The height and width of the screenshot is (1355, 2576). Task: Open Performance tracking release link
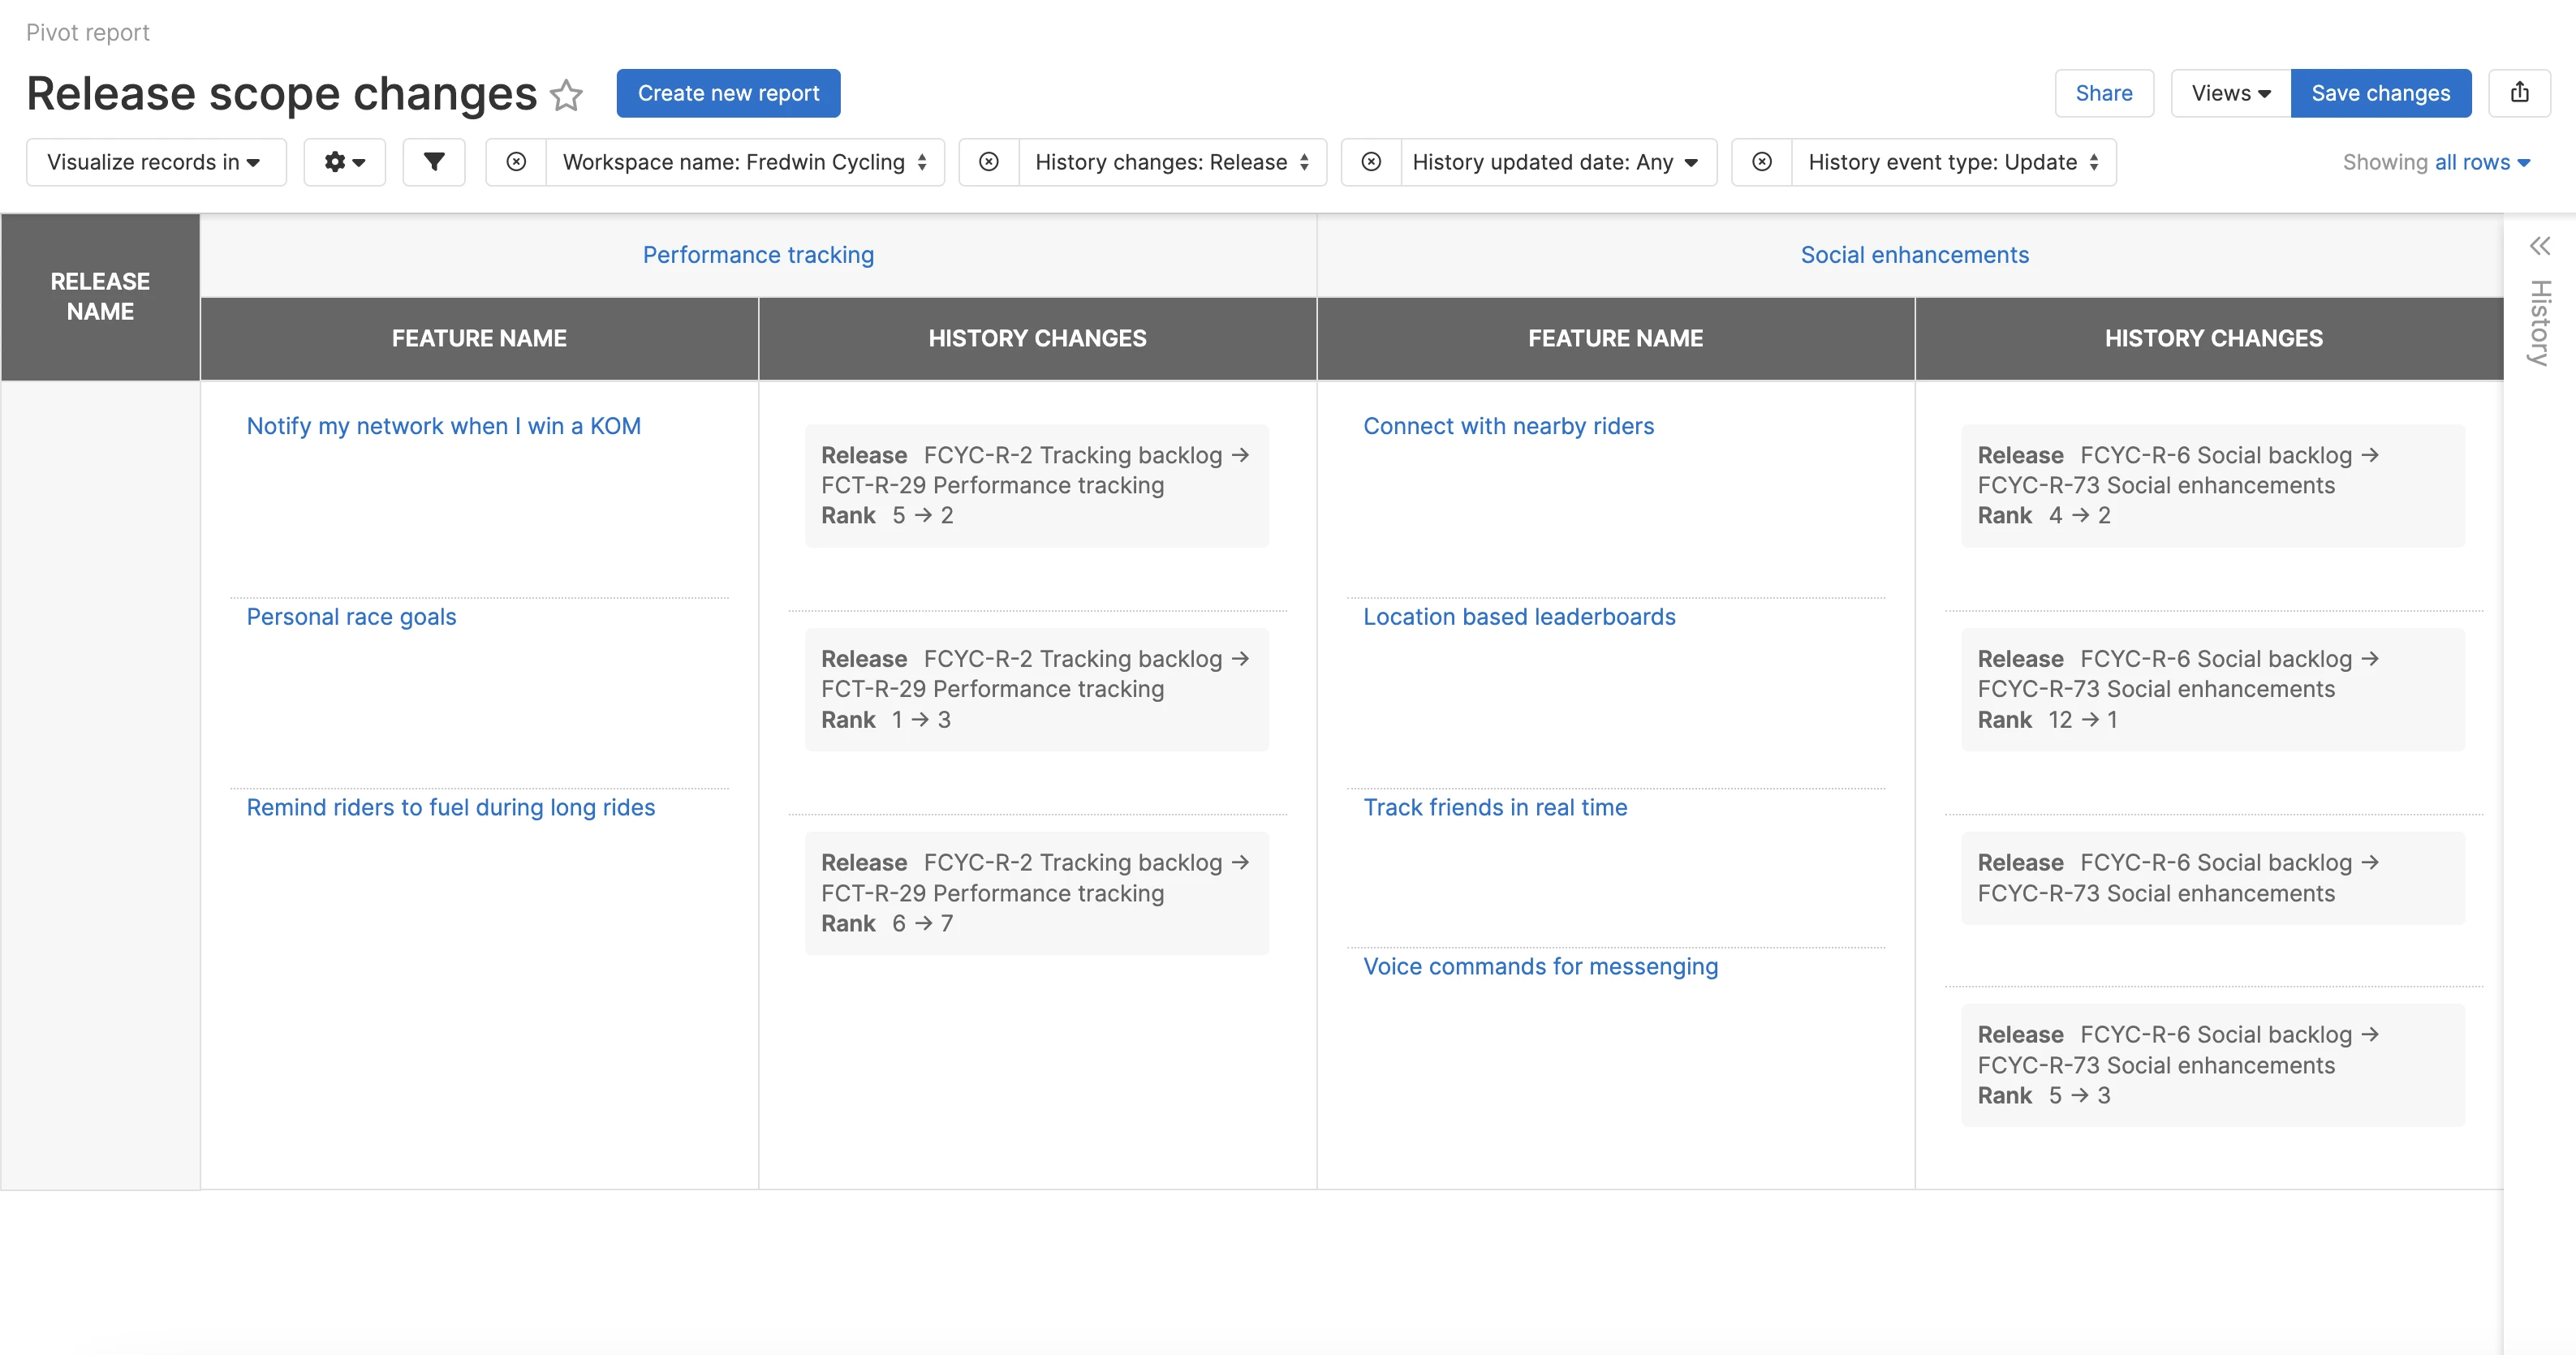(758, 255)
